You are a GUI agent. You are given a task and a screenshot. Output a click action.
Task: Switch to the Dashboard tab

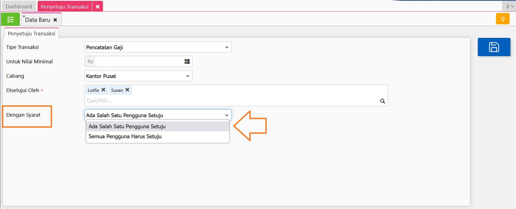(x=19, y=6)
